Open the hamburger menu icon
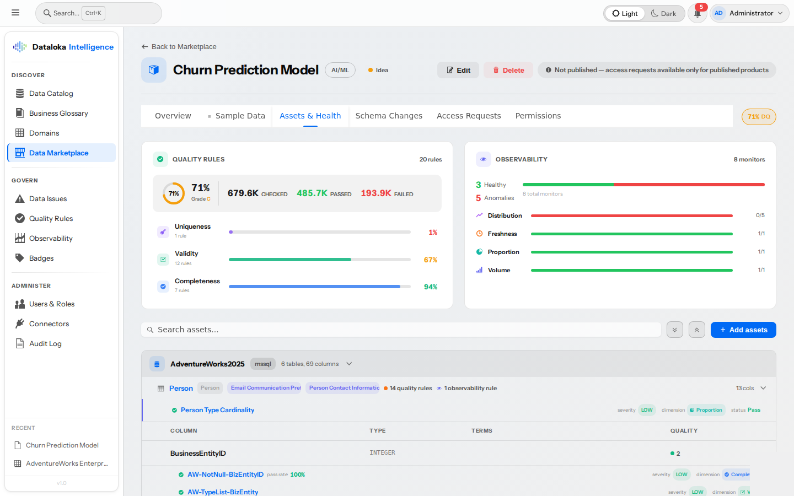Screen dimensions: 794x496 tap(15, 13)
